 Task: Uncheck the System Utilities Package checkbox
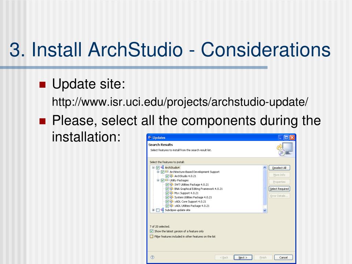[167, 197]
